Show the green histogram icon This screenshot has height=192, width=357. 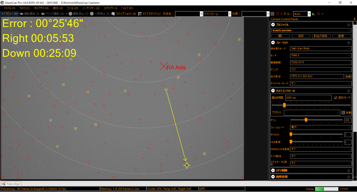click(x=314, y=14)
